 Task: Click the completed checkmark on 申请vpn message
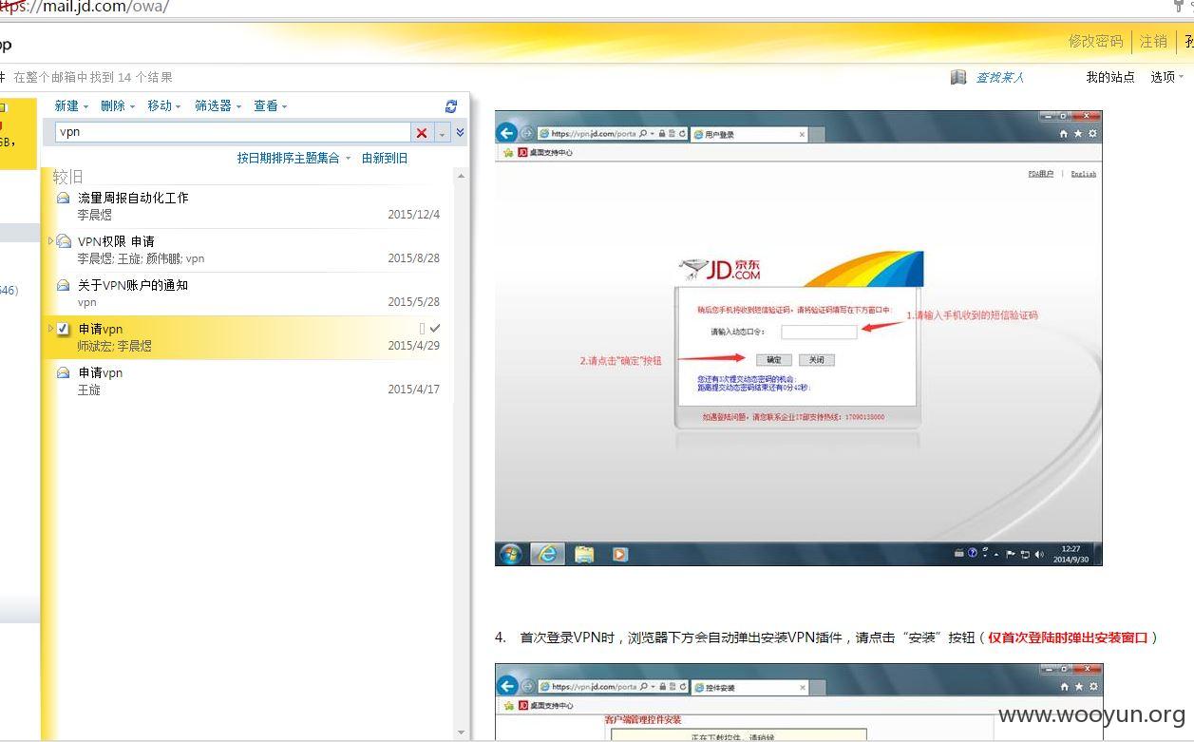[x=435, y=328]
